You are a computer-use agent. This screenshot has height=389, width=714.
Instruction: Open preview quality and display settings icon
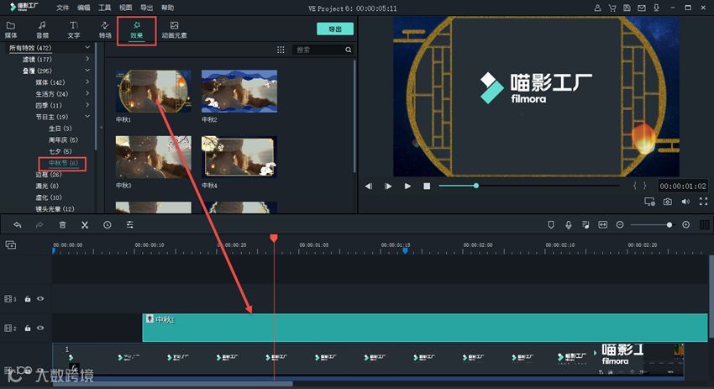pos(649,202)
